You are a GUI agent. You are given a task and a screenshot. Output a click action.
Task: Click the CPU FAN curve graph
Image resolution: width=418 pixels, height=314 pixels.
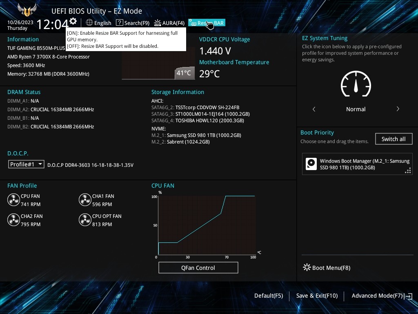(207, 225)
